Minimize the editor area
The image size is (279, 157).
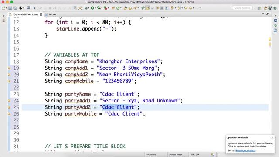[263, 14]
